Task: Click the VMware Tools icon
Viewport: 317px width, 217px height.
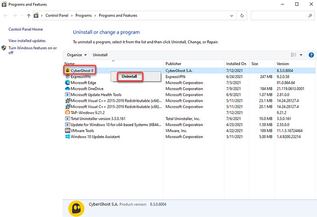Action: 68,130
